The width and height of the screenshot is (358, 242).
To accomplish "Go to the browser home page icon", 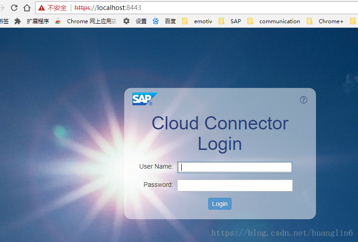I will pyautogui.click(x=27, y=8).
